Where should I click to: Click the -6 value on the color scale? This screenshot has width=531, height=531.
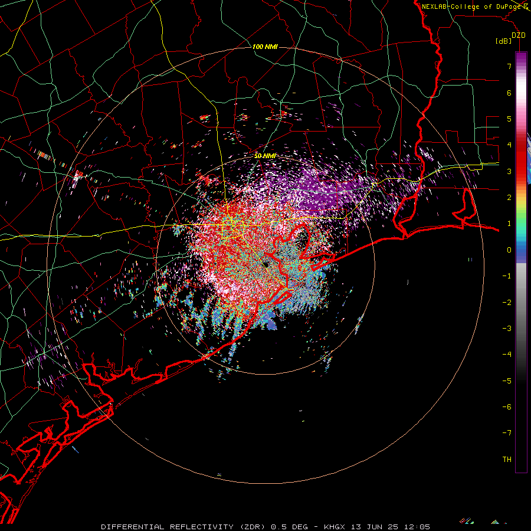point(507,407)
